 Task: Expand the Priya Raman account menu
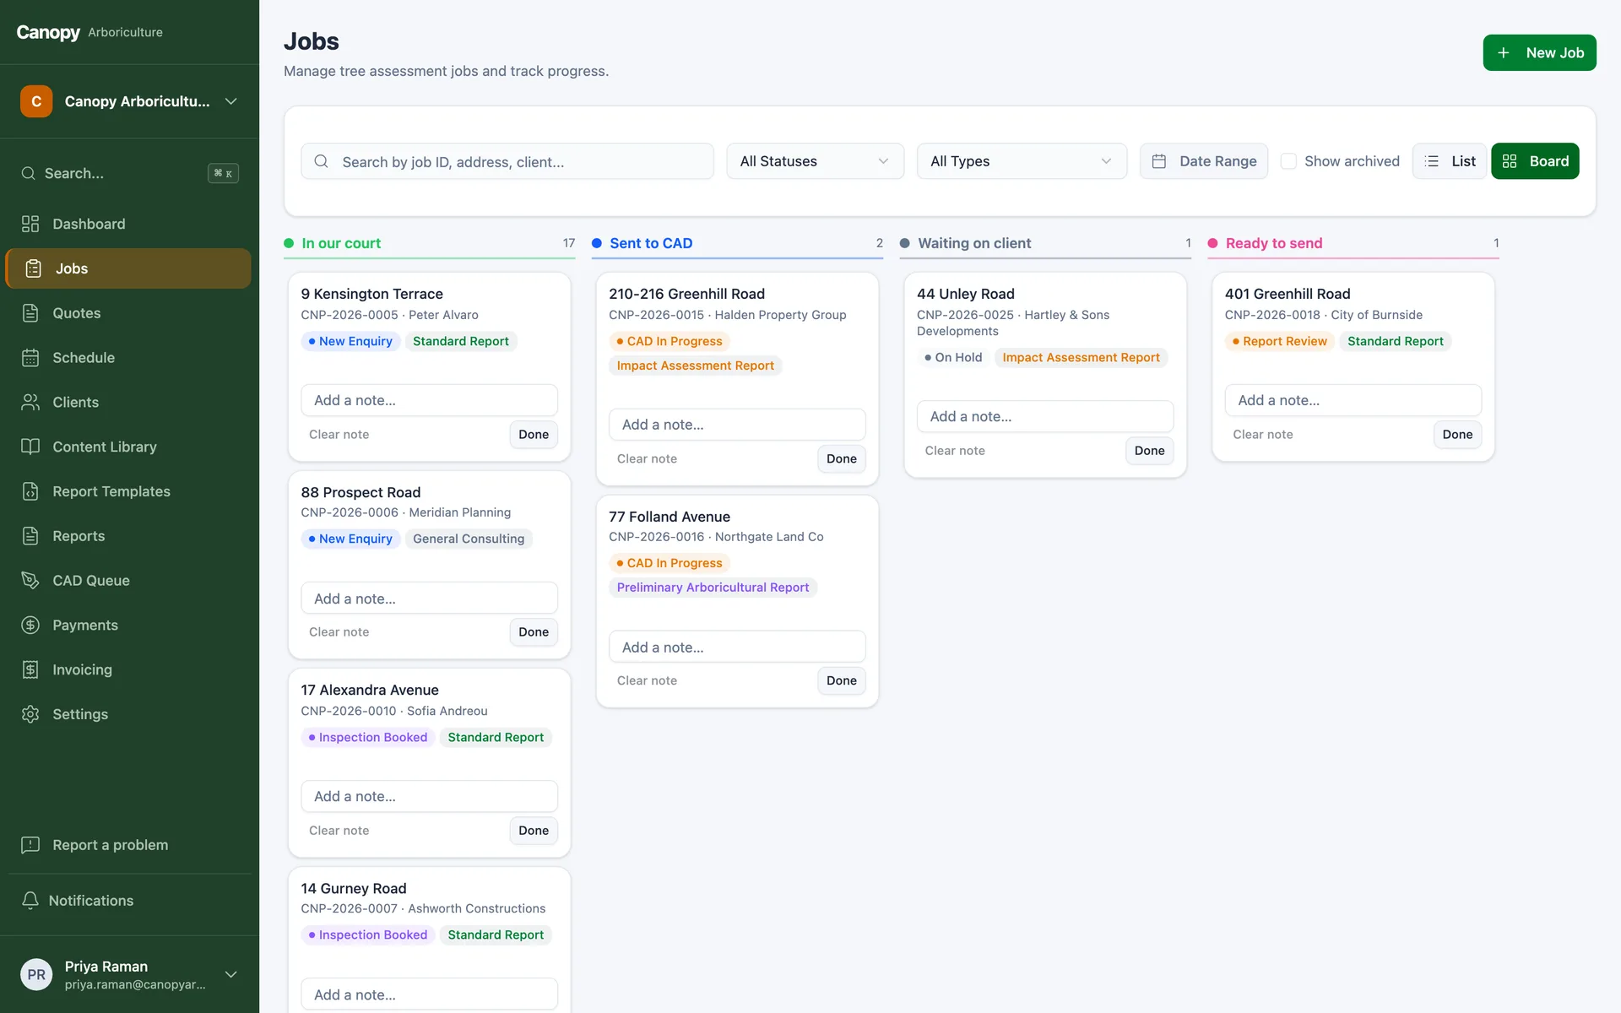point(129,974)
